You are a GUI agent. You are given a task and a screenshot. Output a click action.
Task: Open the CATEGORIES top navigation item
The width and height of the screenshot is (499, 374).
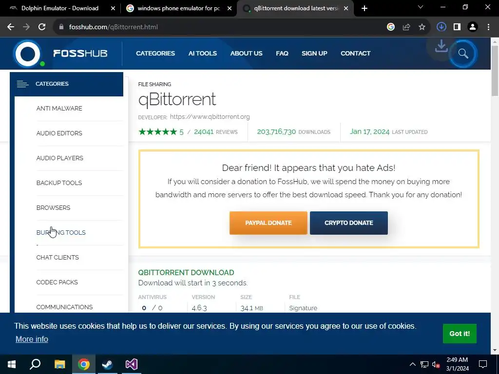[155, 54]
